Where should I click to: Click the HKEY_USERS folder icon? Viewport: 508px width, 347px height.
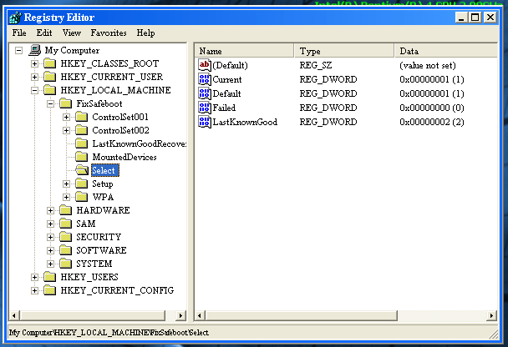point(50,277)
